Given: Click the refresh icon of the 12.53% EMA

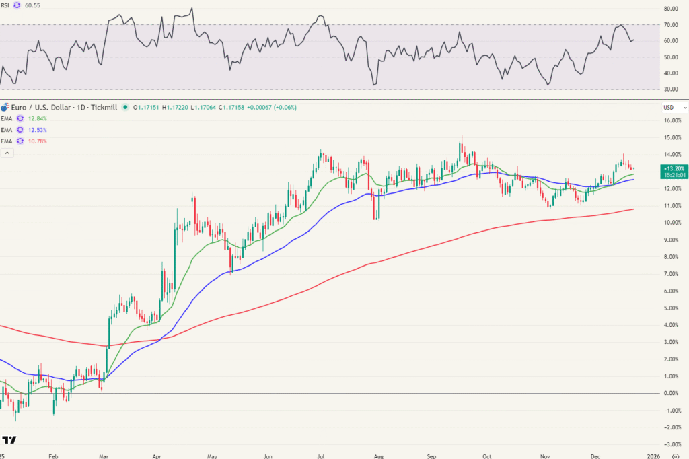Looking at the screenshot, I should pyautogui.click(x=20, y=130).
